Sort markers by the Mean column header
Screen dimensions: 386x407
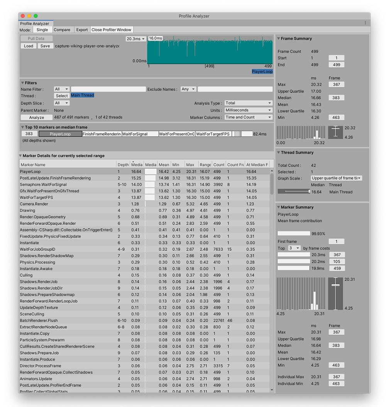(x=164, y=165)
